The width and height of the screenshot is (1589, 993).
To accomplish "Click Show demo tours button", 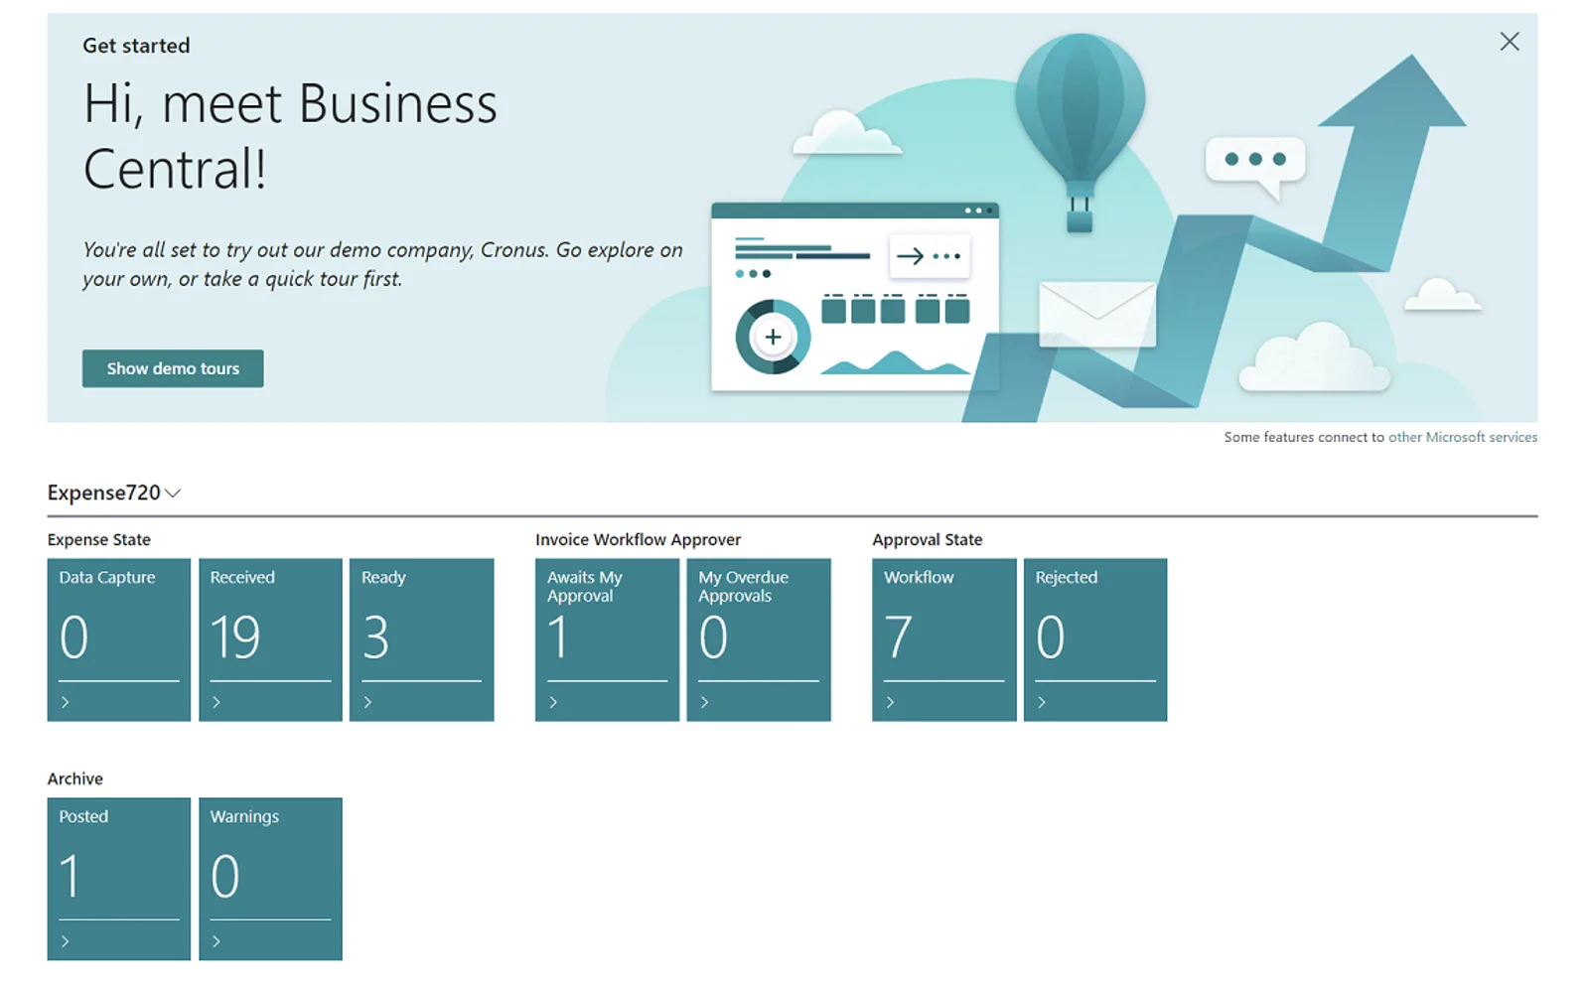I will point(173,368).
